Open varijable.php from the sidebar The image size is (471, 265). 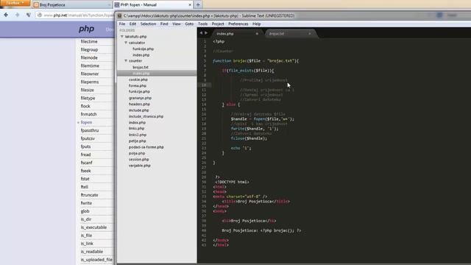click(x=139, y=166)
